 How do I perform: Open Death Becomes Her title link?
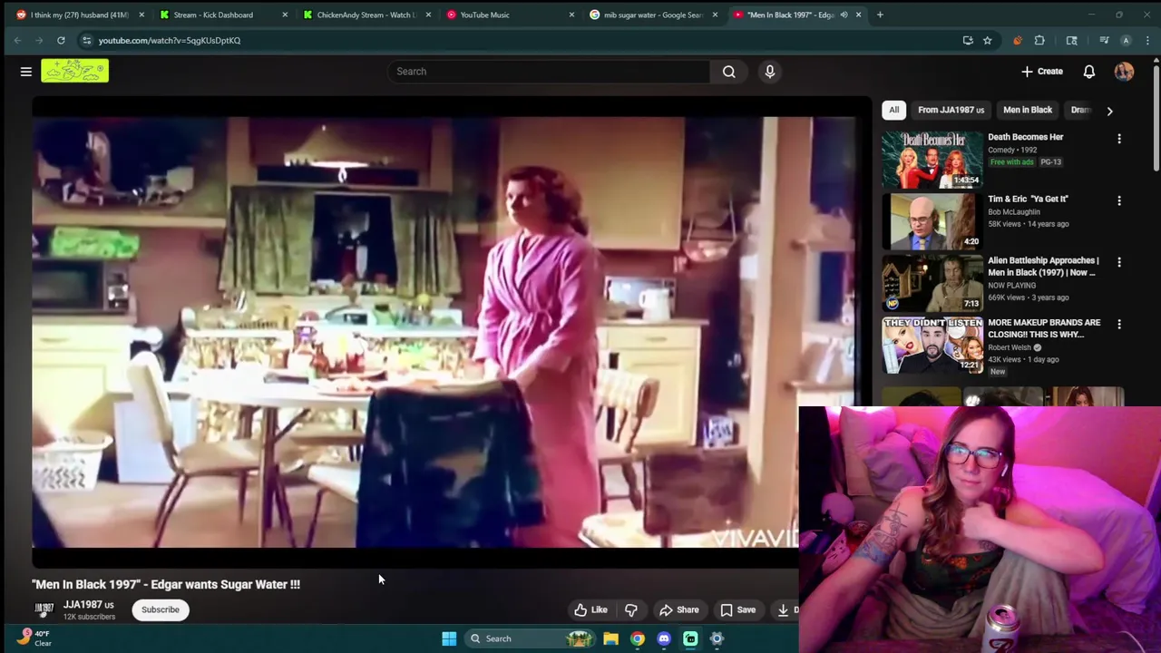[1025, 137]
